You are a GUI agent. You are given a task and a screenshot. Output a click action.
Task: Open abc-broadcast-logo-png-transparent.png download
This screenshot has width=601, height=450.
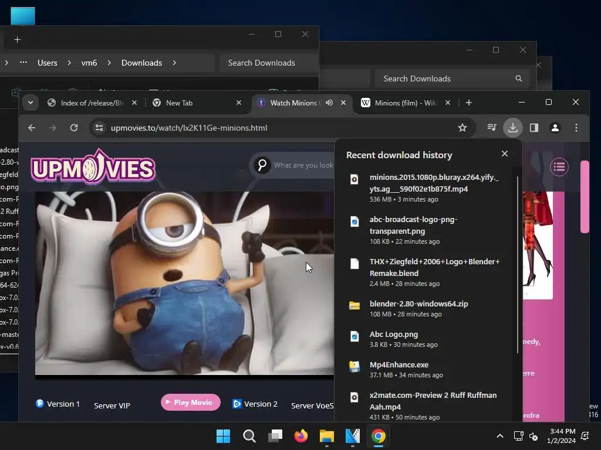click(427, 230)
